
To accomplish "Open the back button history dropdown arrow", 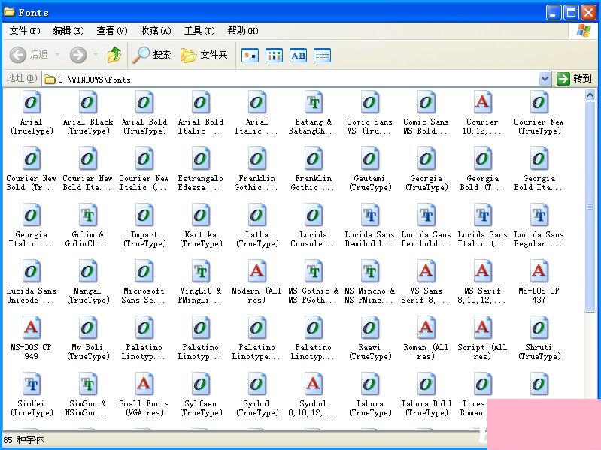I will click(x=57, y=55).
